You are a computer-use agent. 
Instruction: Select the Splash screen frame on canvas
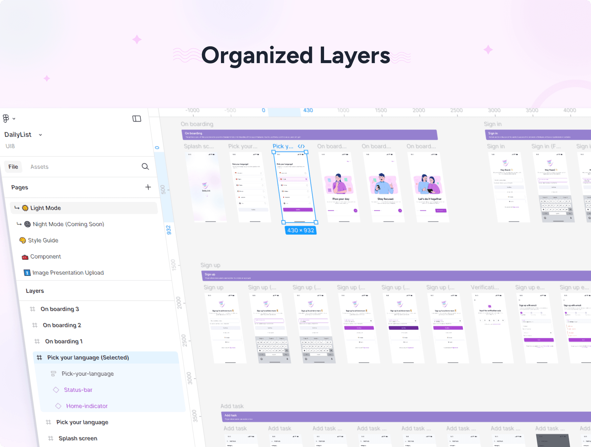[206, 187]
